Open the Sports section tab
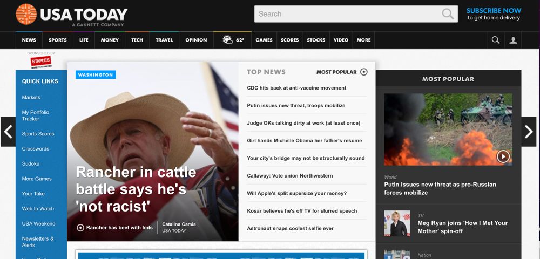This screenshot has height=259, width=540. click(x=58, y=40)
